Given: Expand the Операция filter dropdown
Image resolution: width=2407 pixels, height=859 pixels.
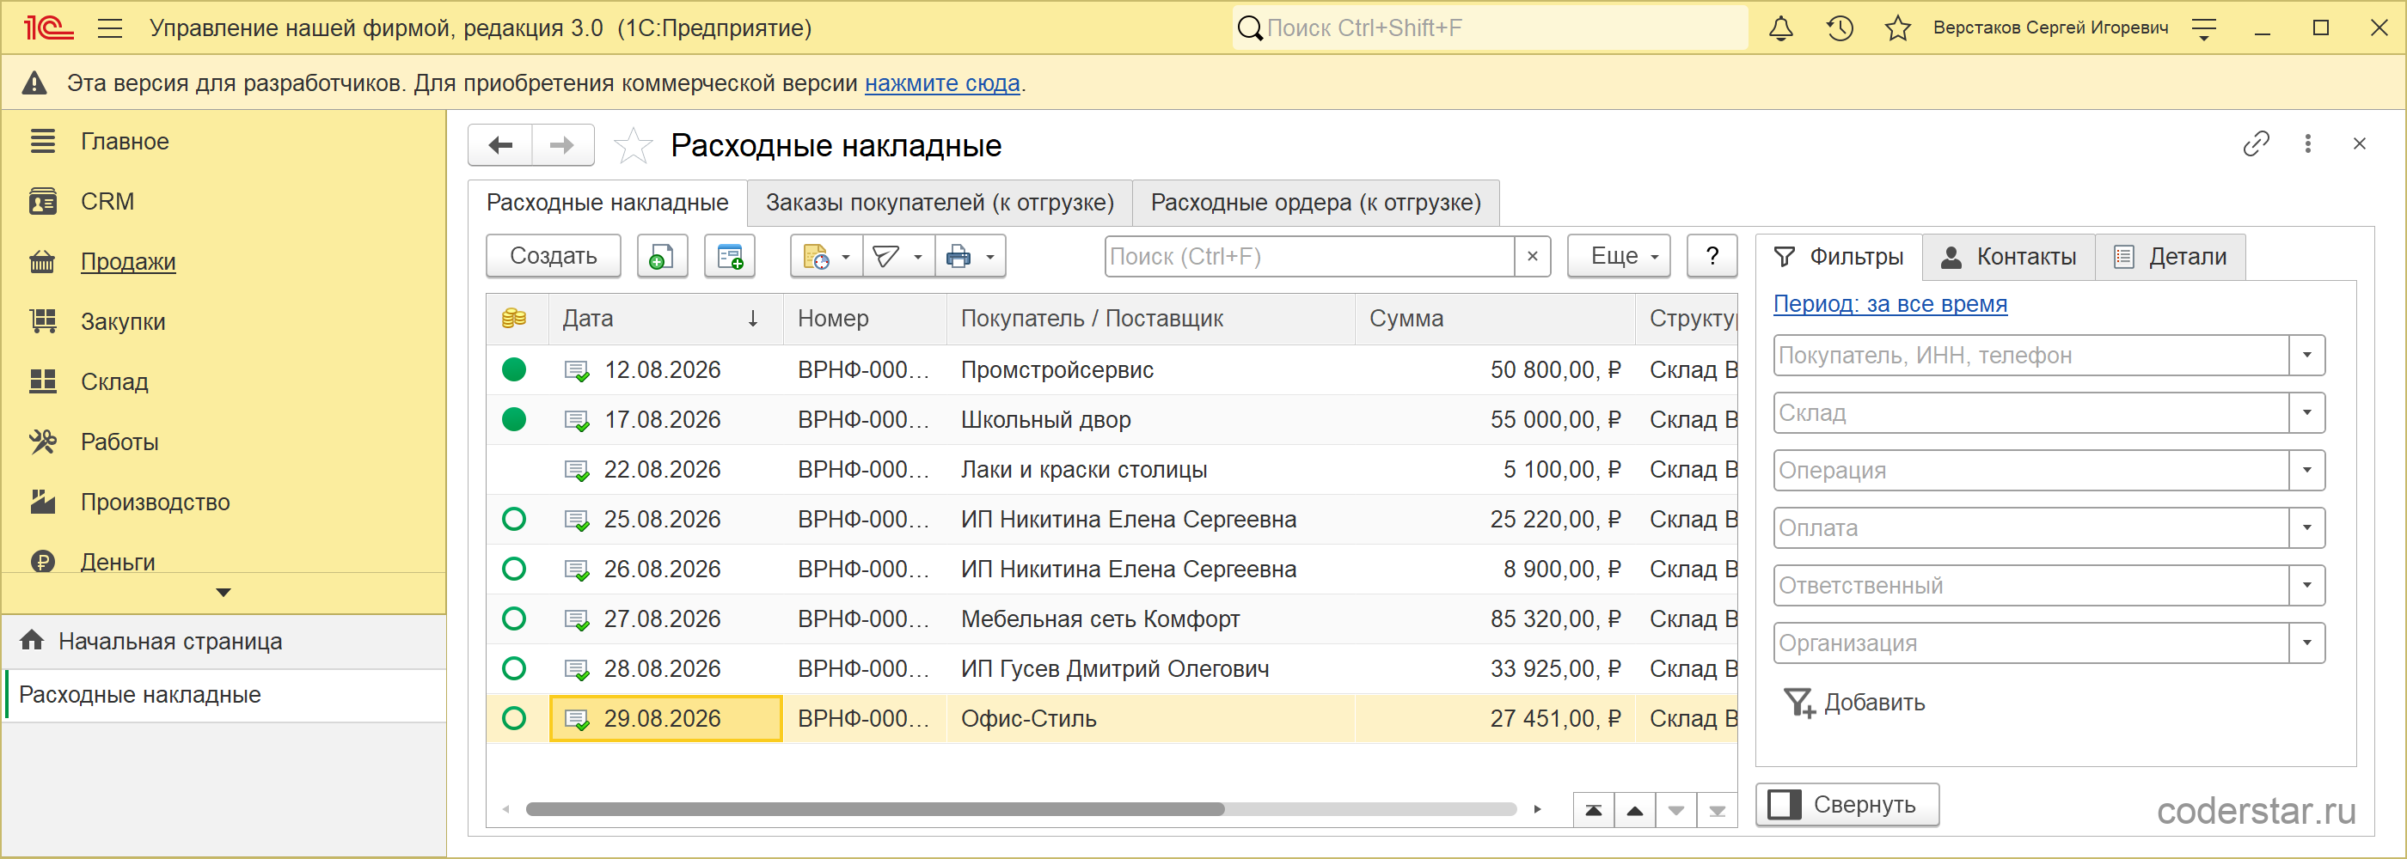Looking at the screenshot, I should (2306, 470).
